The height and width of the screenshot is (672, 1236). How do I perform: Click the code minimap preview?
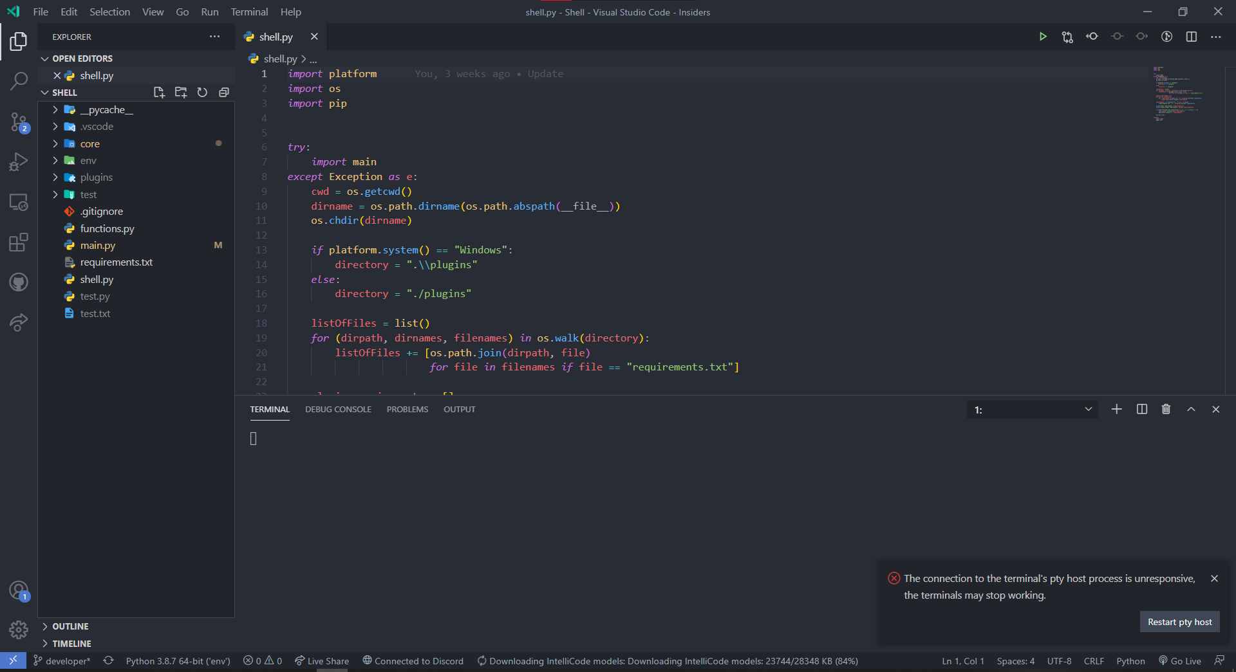[x=1178, y=94]
